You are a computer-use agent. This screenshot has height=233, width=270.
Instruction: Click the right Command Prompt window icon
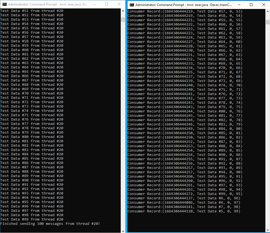point(132,5)
